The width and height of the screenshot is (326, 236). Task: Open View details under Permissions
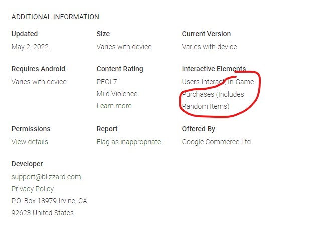(x=30, y=142)
